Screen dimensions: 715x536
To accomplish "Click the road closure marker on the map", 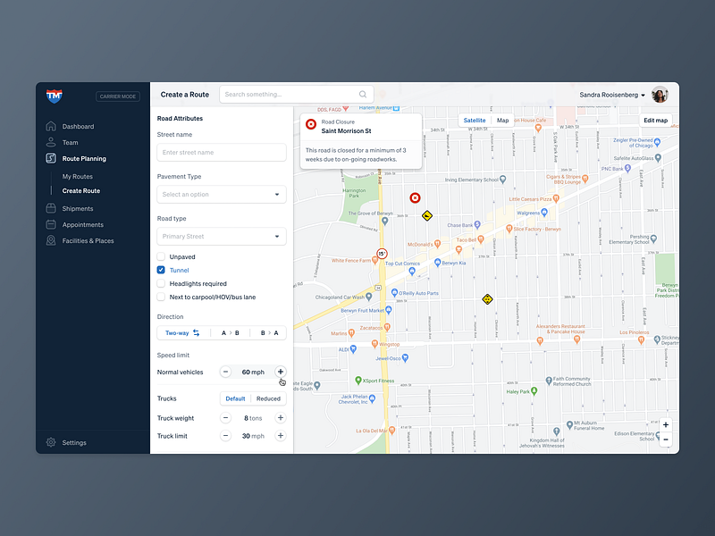I will [x=415, y=197].
